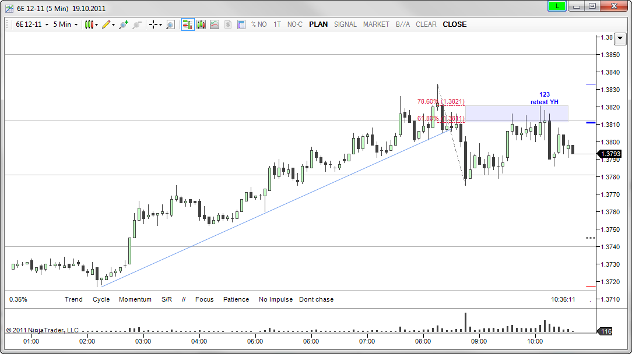This screenshot has width=632, height=354.
Task: Click the No Impulse label
Action: click(276, 300)
